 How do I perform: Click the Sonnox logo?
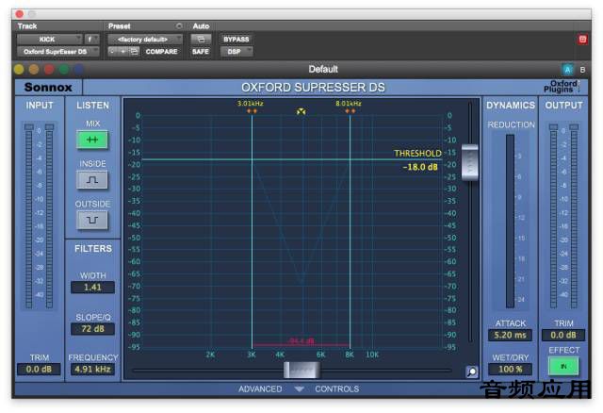pyautogui.click(x=48, y=88)
